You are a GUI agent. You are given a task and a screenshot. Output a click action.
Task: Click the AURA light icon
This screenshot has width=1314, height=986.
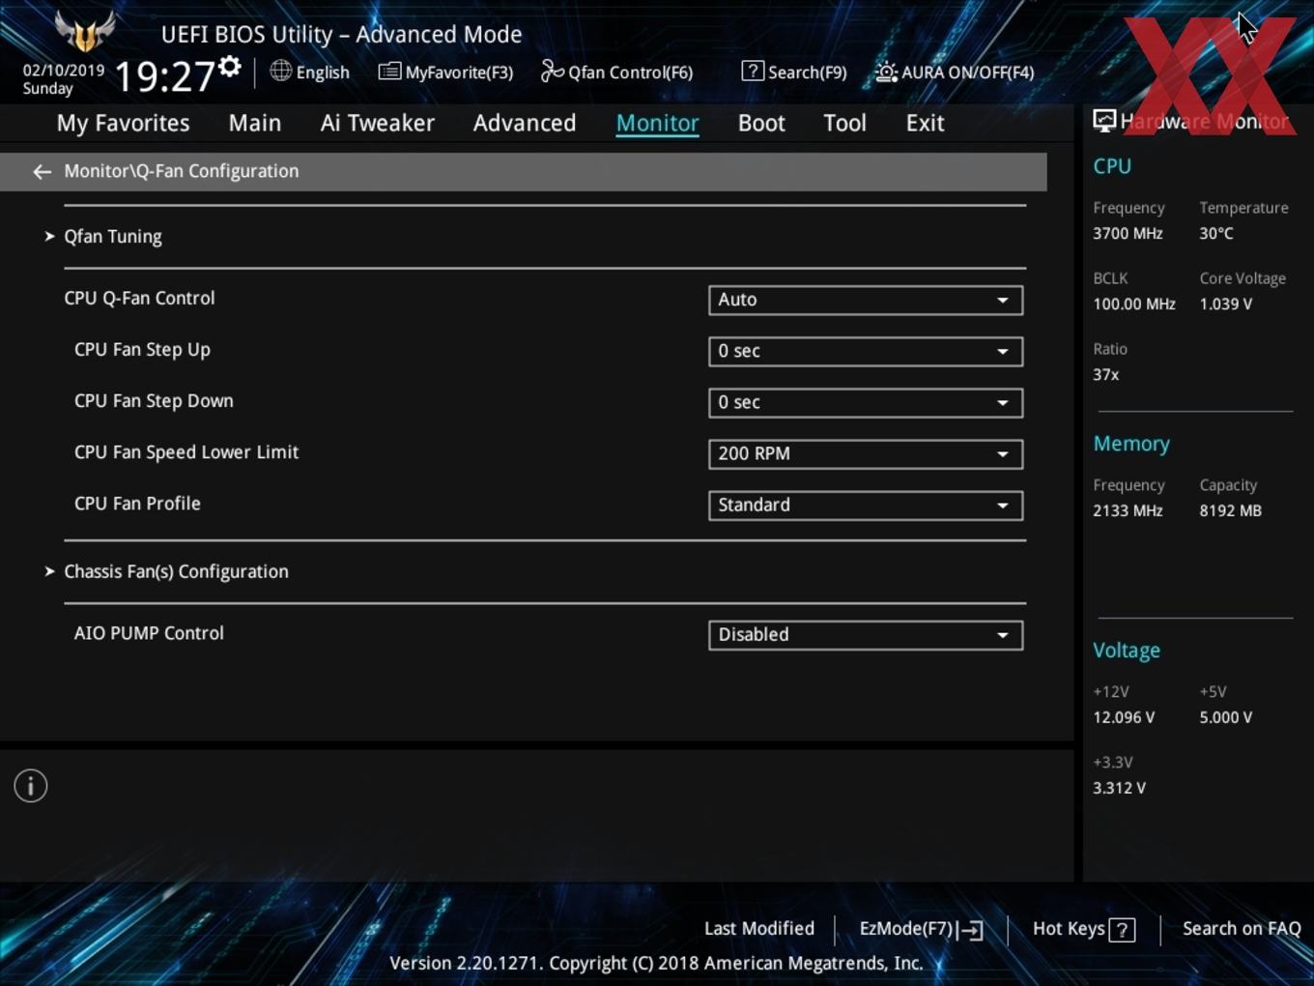point(886,72)
